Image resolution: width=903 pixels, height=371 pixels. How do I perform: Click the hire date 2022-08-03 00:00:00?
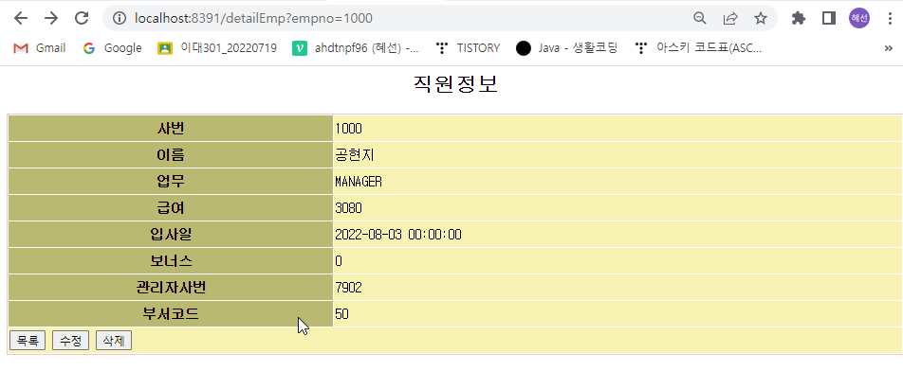coord(398,235)
